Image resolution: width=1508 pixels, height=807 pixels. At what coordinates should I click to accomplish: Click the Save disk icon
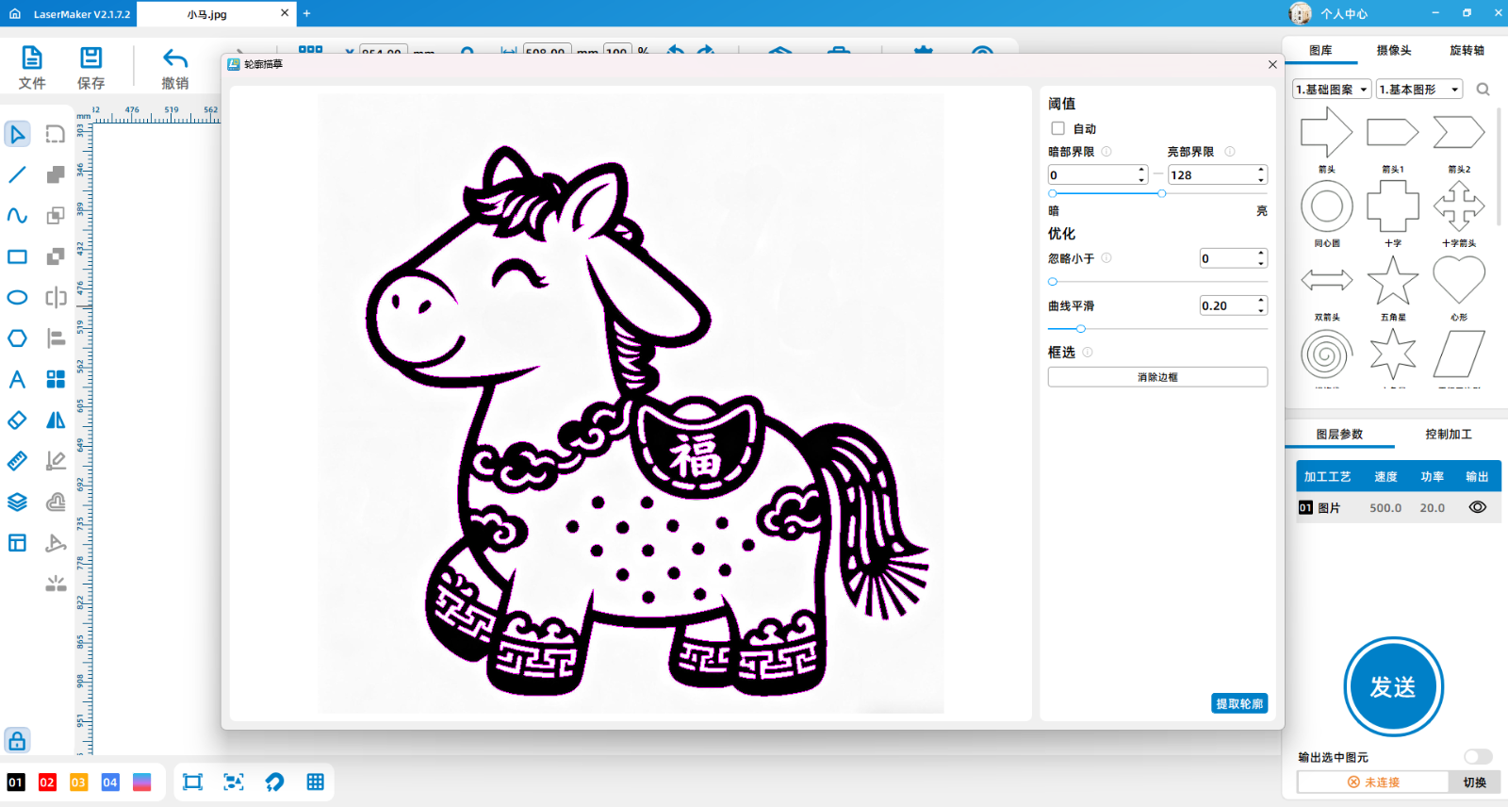tap(90, 59)
